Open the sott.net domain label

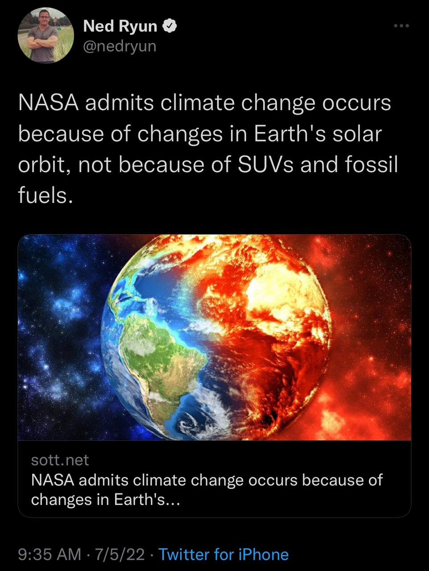coord(60,459)
